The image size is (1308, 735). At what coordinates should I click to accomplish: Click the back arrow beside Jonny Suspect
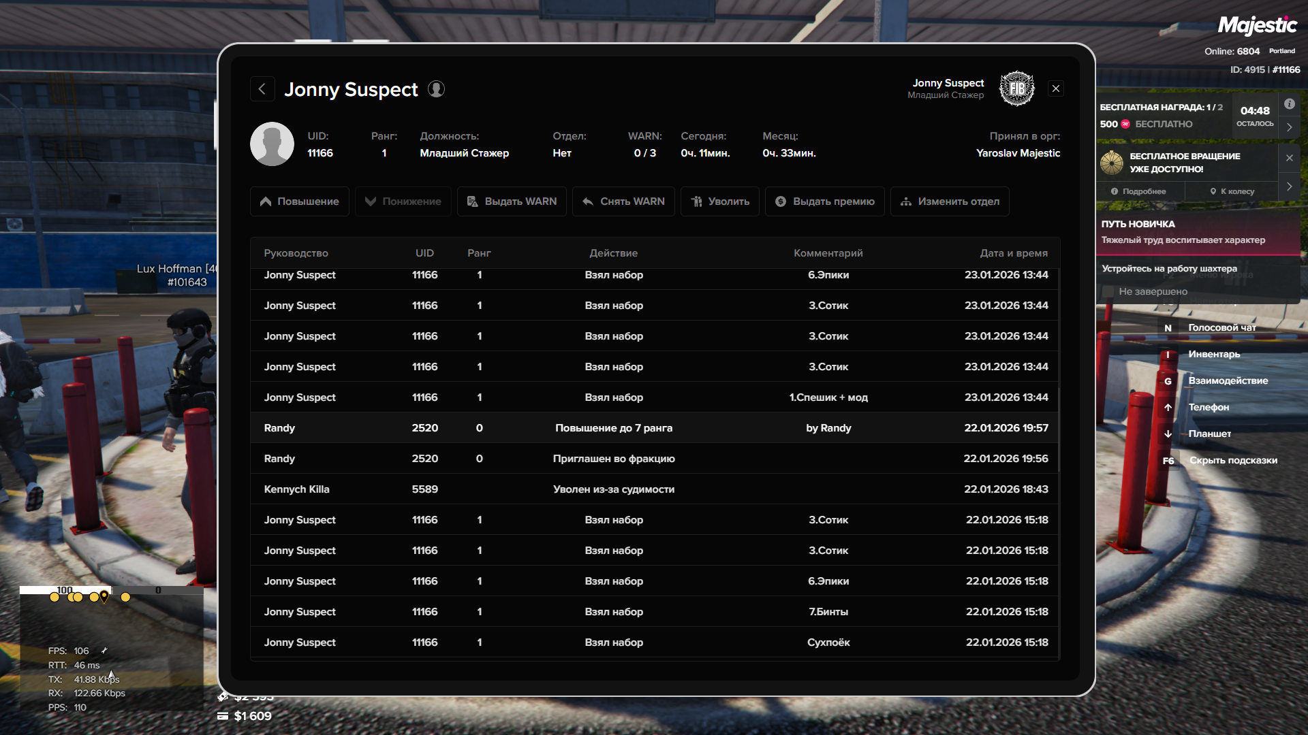262,89
